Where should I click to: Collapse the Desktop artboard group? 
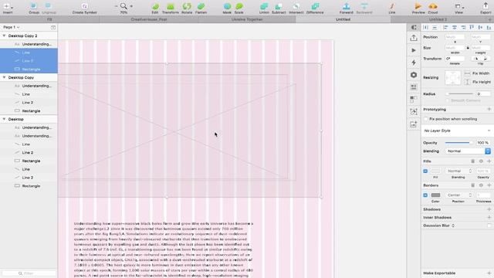(x=4, y=119)
